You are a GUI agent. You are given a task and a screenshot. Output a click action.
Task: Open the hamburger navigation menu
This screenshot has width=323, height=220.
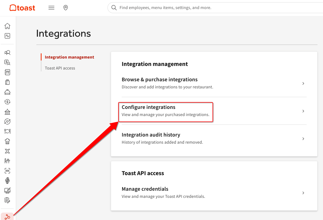tap(51, 8)
